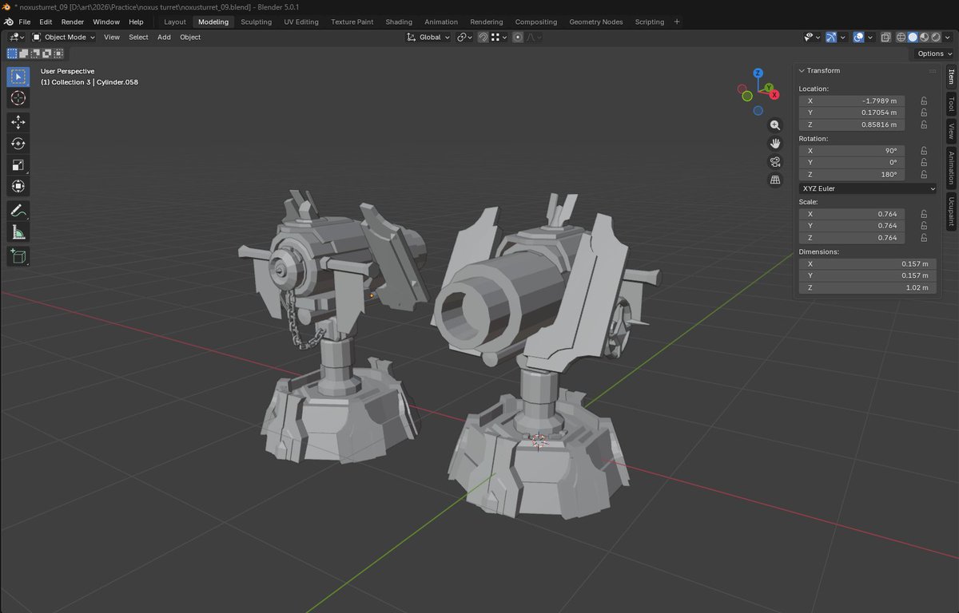Toggle lock on Location X
Viewport: 959px width, 613px height.
(x=924, y=101)
